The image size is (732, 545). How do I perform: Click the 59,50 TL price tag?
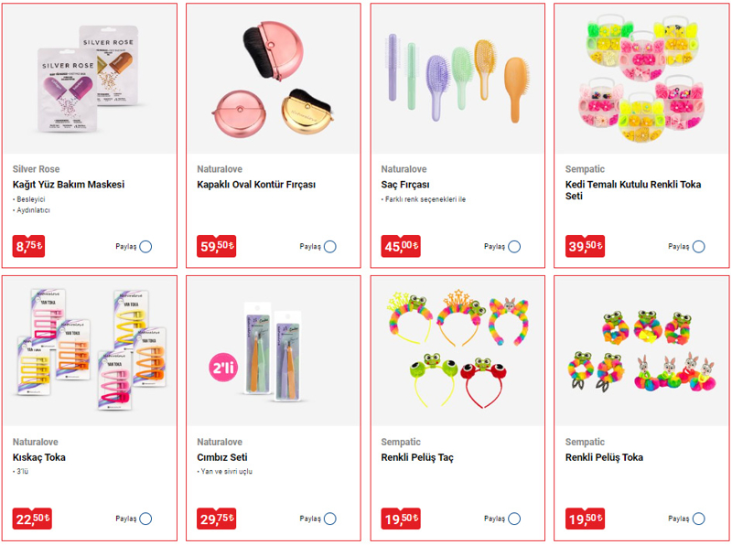(217, 246)
